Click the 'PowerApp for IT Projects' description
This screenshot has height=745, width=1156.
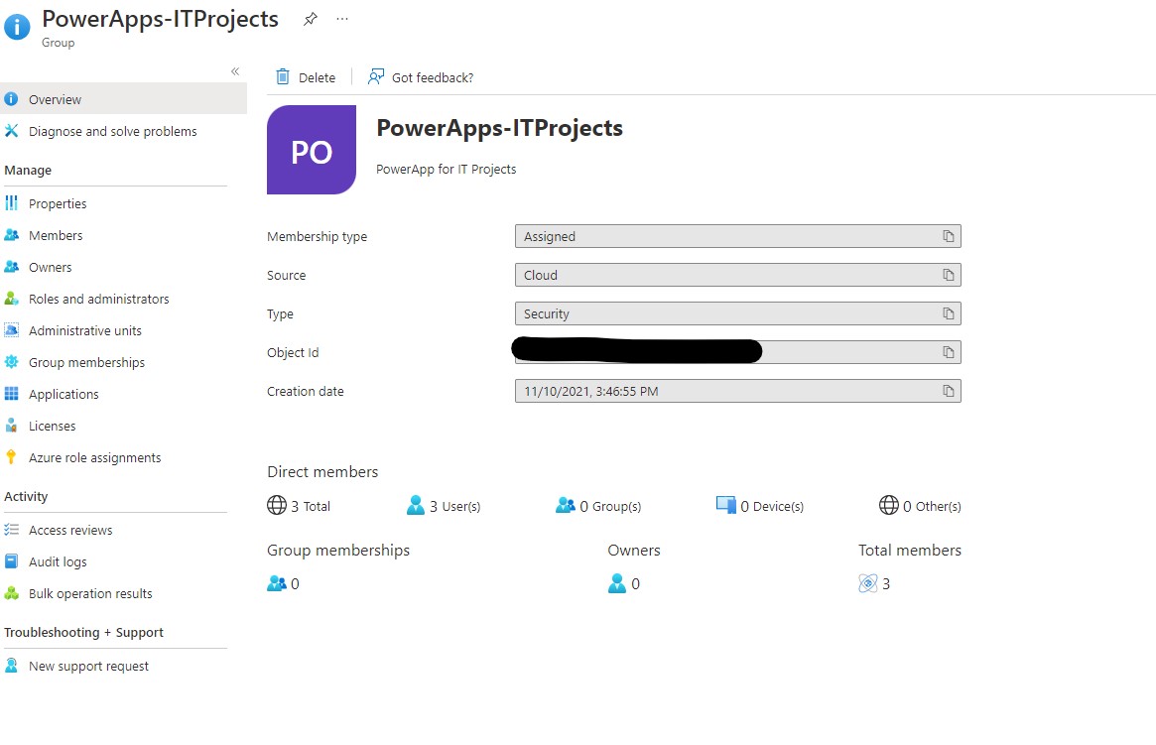[447, 170]
